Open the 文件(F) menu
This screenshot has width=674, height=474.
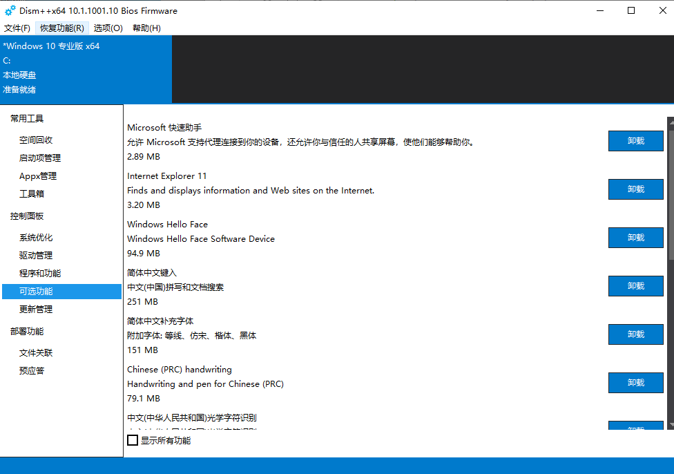(17, 28)
